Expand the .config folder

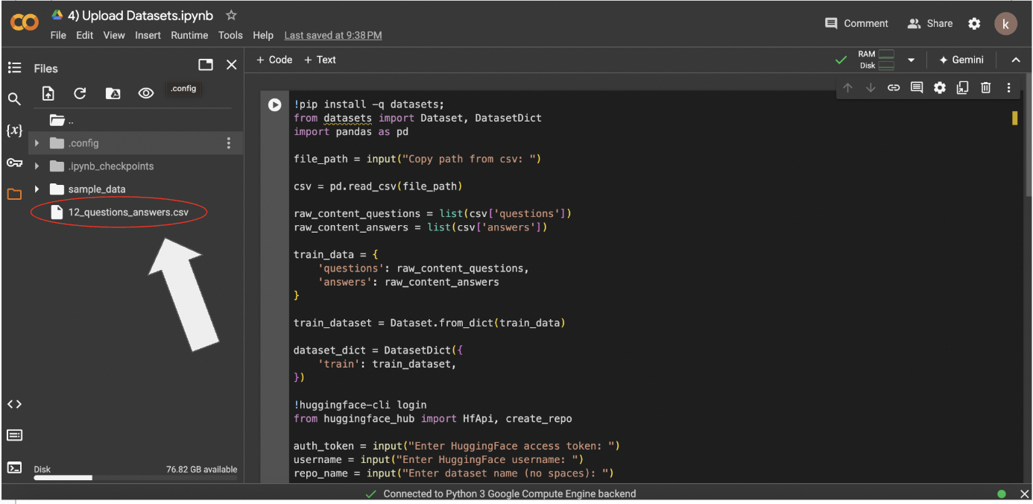pyautogui.click(x=37, y=143)
